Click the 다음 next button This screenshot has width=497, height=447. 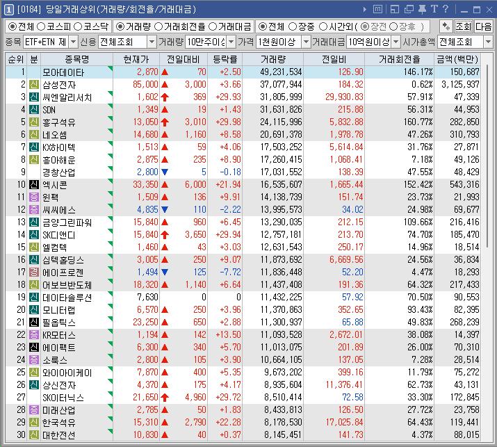(x=483, y=26)
